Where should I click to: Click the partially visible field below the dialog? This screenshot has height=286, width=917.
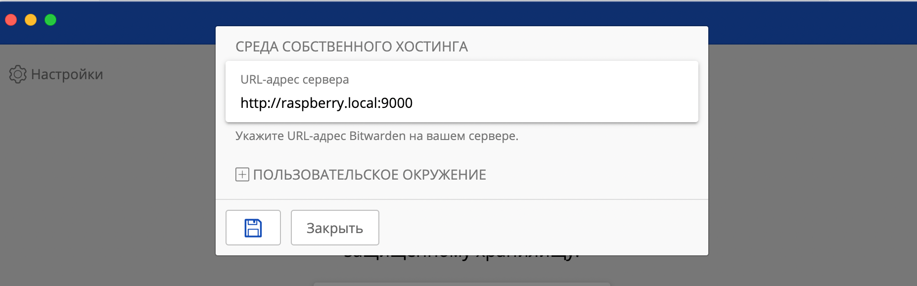coord(461,284)
